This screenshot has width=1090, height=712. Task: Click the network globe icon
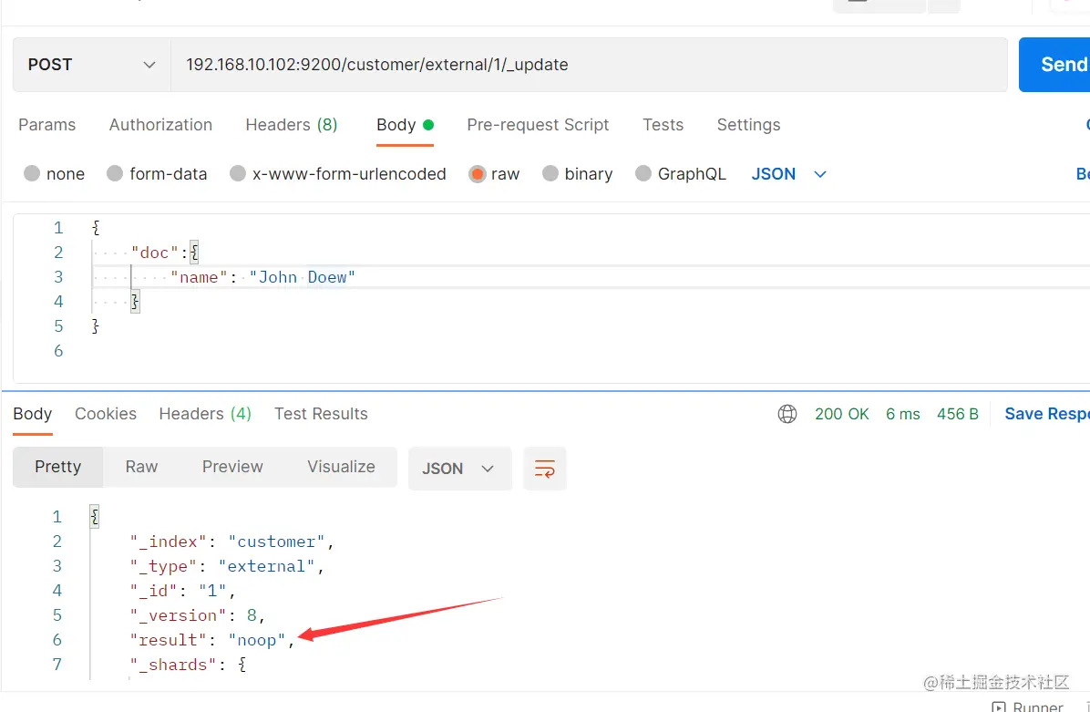click(787, 415)
